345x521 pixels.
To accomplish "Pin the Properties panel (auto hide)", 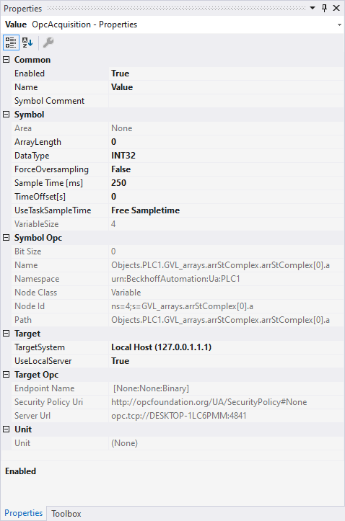I will tap(324, 8).
